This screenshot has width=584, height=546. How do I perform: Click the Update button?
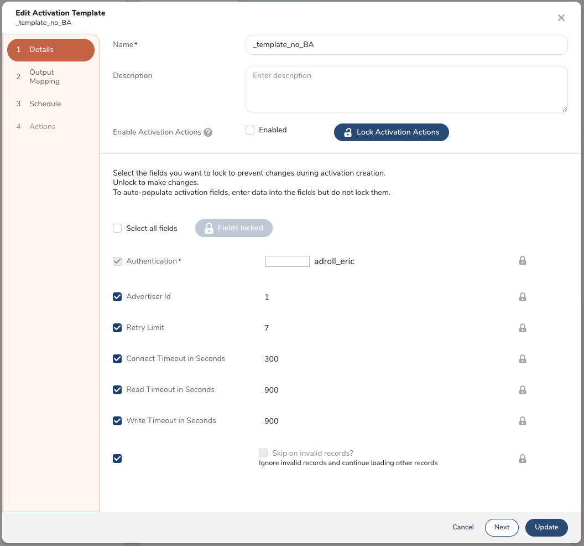coord(546,527)
